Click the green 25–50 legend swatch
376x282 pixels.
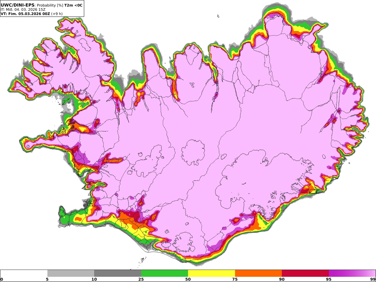[x=164, y=274]
